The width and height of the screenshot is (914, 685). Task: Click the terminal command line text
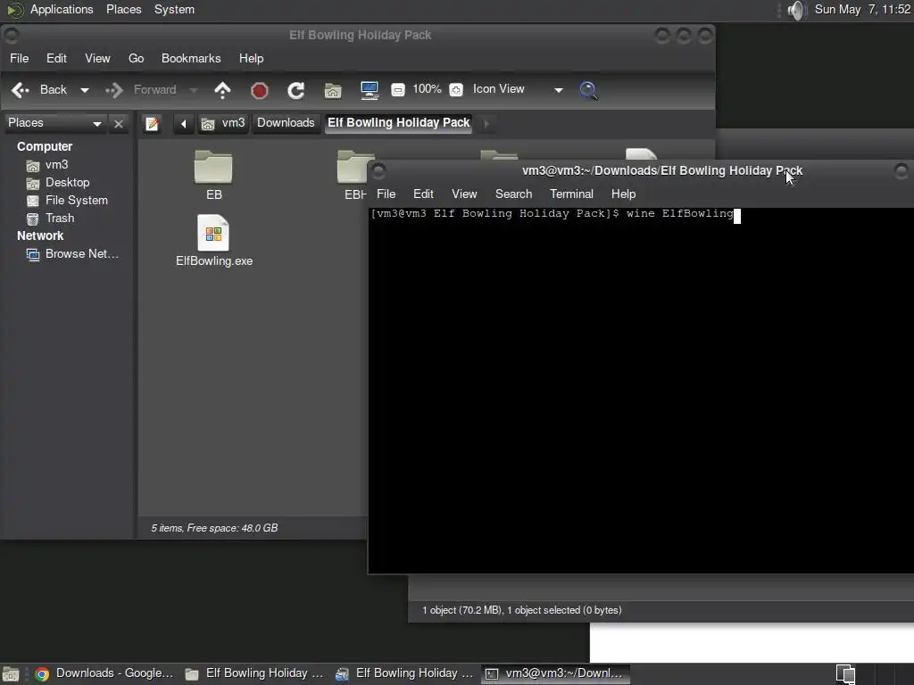coord(552,214)
